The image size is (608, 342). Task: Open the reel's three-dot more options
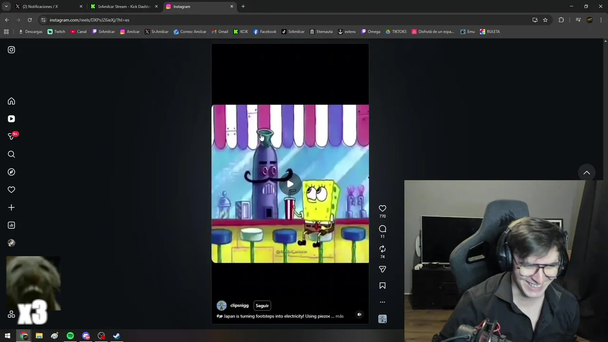382,302
